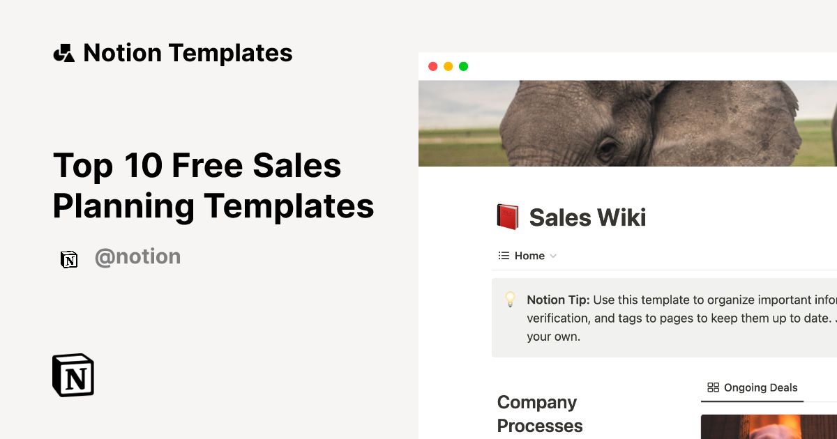837x439 pixels.
Task: Click the large Notion logo at bottom-left
Action: point(73,375)
